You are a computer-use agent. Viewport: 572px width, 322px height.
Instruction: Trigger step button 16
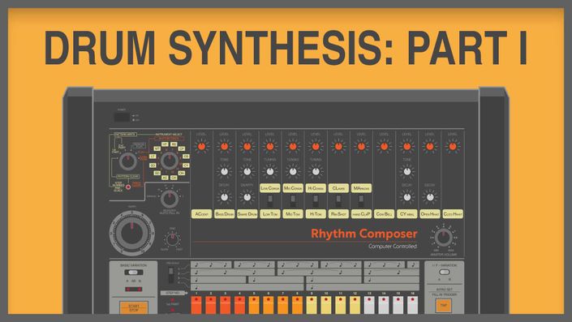(413, 305)
